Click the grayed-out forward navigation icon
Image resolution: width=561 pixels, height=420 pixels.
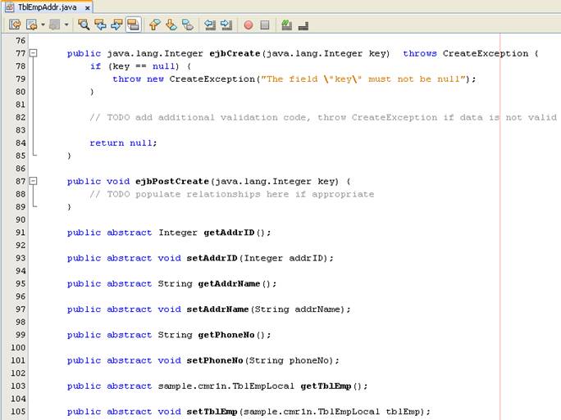(x=55, y=25)
